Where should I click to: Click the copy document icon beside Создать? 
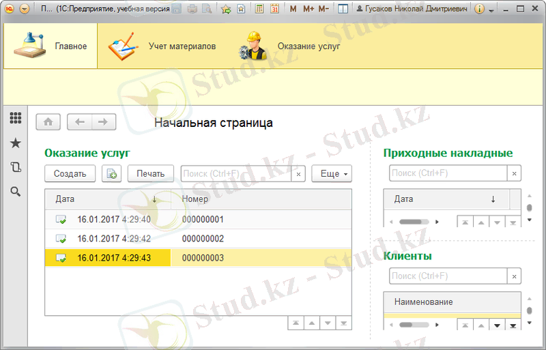111,174
